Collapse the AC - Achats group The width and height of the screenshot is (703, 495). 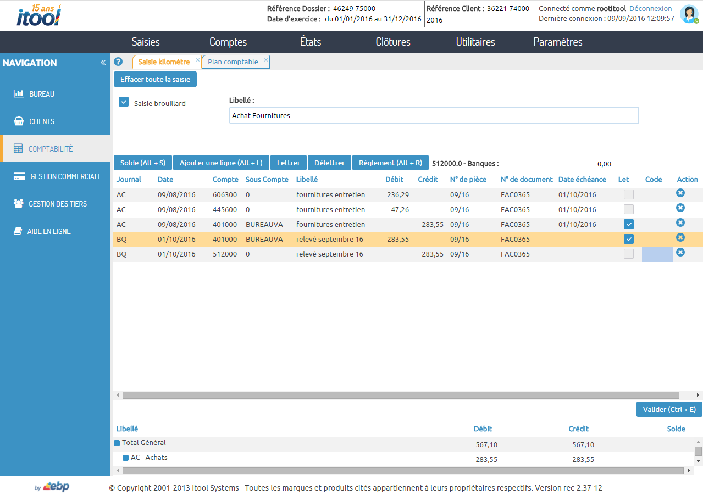[125, 457]
